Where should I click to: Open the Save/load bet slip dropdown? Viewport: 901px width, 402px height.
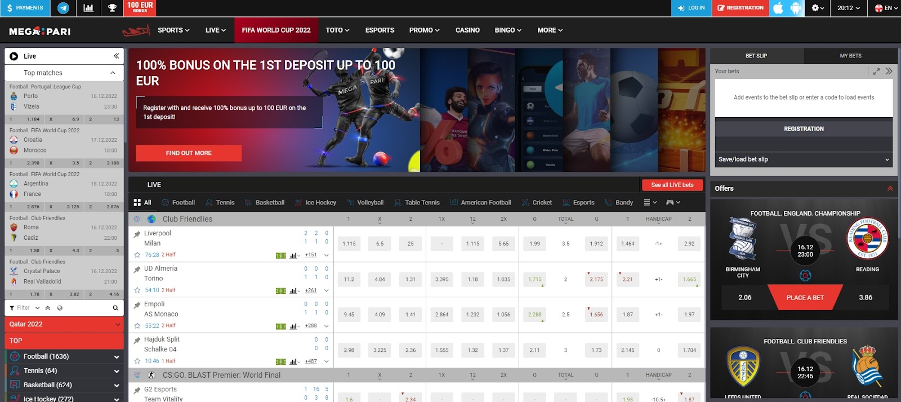click(x=804, y=159)
